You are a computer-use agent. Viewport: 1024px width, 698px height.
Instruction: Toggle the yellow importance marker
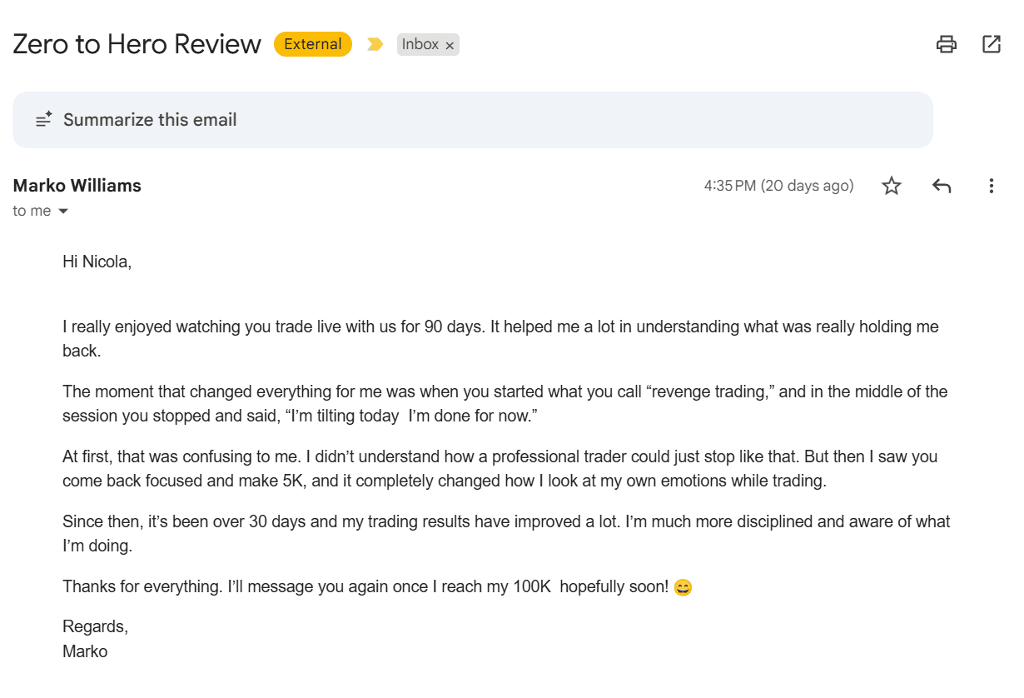pos(375,44)
